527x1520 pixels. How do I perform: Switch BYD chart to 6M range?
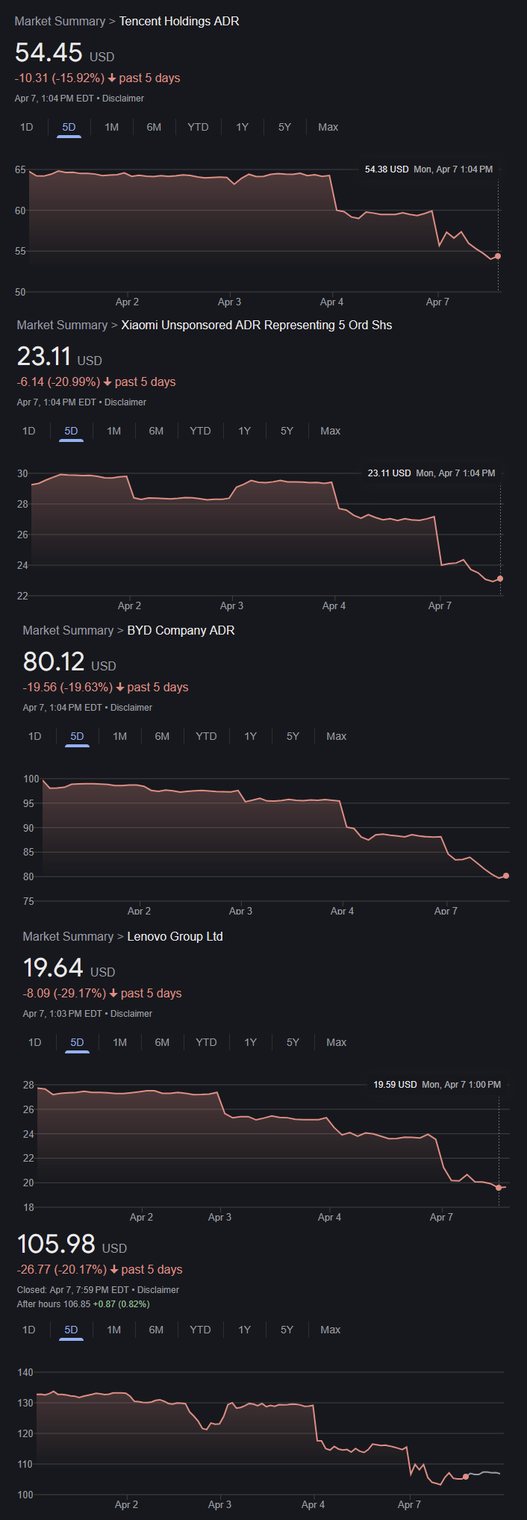[162, 736]
